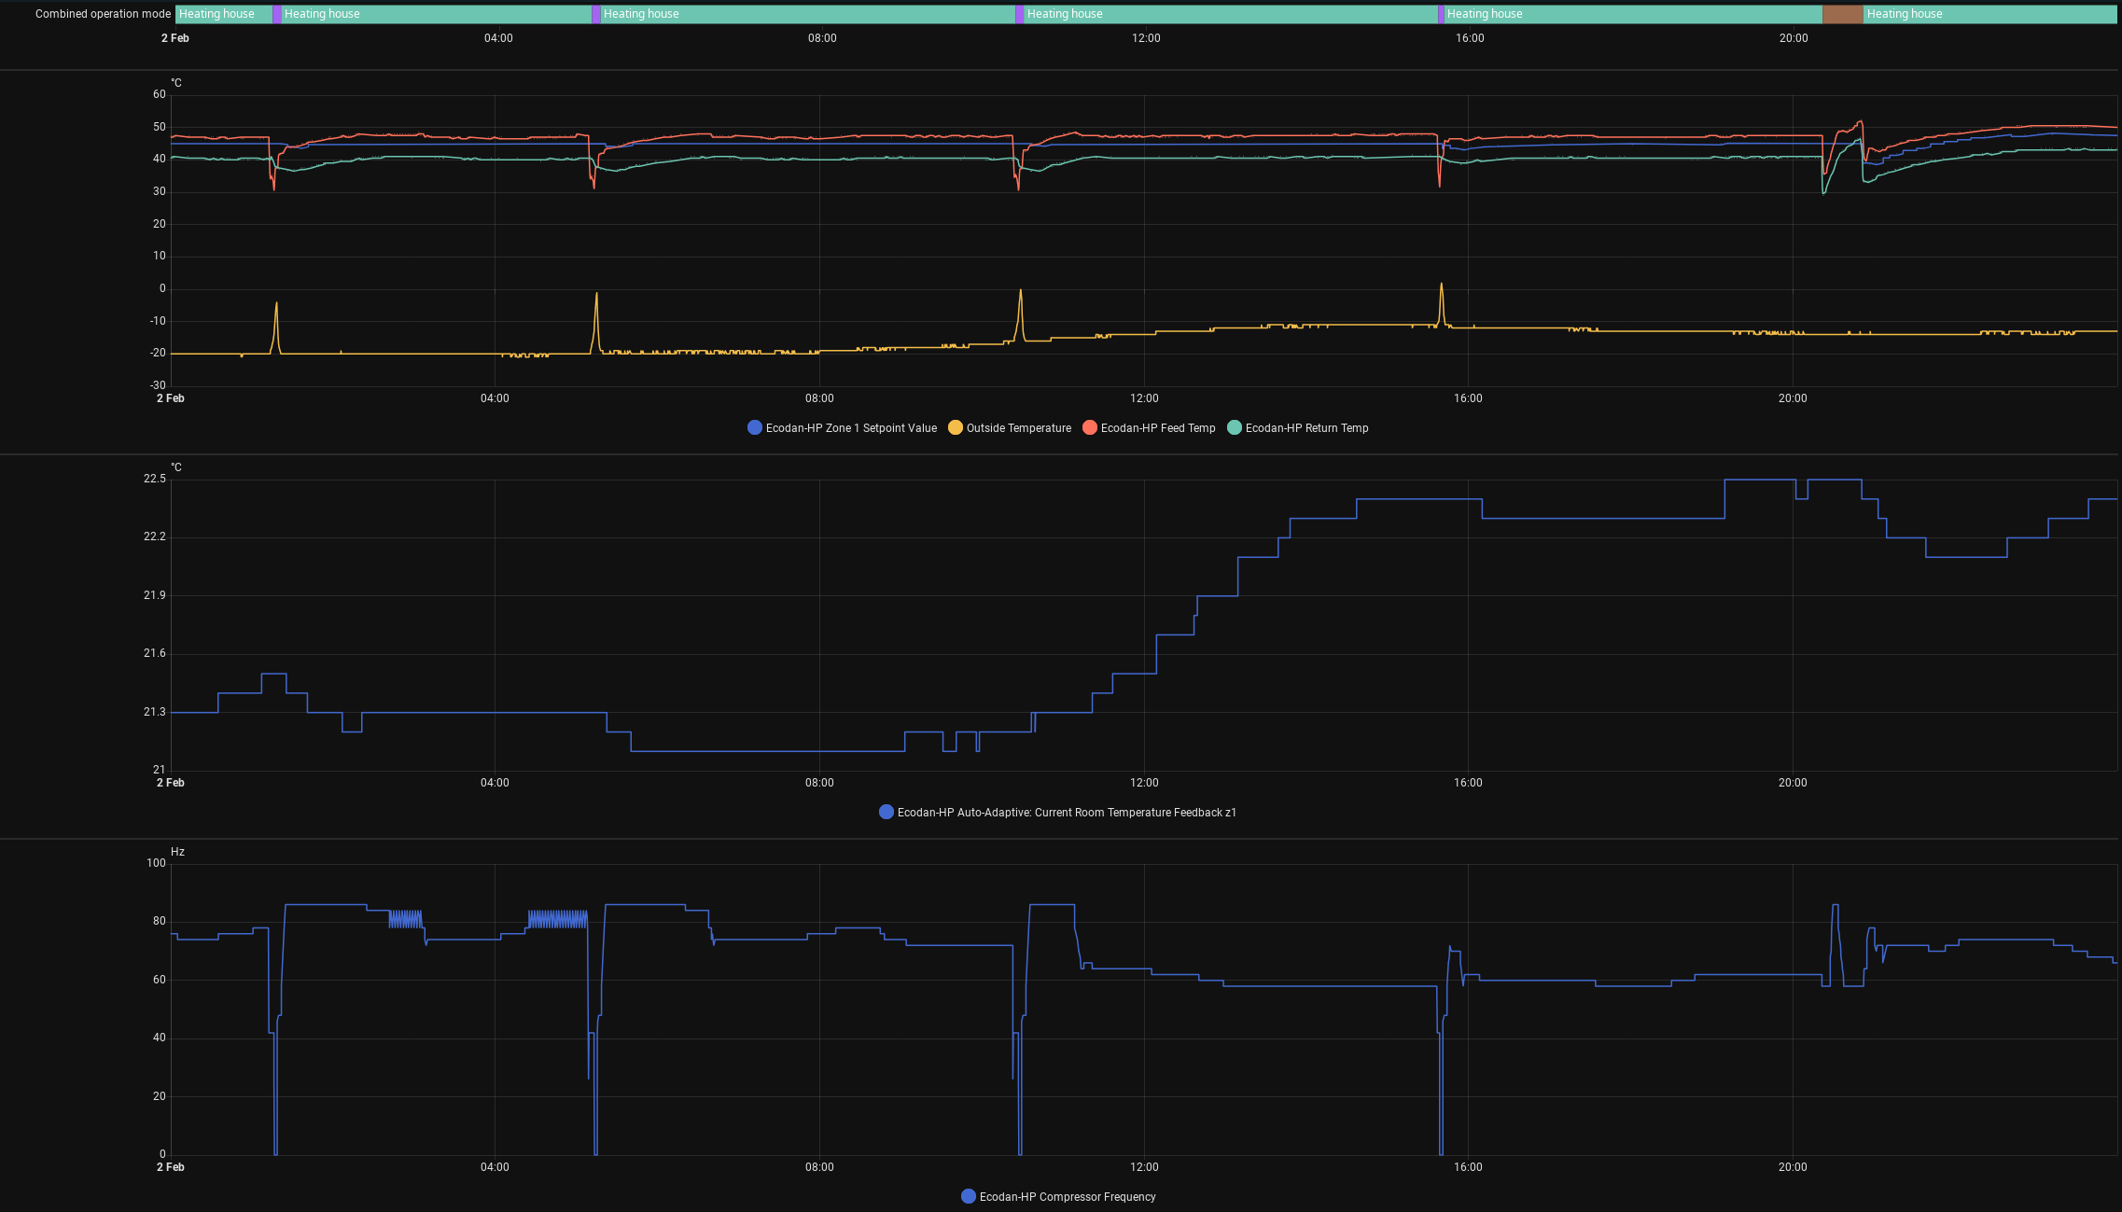Image resolution: width=2122 pixels, height=1212 pixels.
Task: Toggle the Ecodan-HP Return Temp legend label
Action: pyautogui.click(x=1305, y=428)
